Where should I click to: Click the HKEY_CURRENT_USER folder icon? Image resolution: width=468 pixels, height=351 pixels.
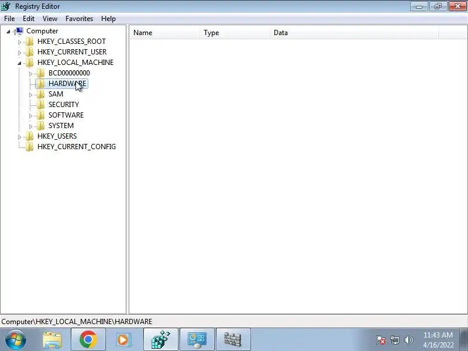click(30, 52)
